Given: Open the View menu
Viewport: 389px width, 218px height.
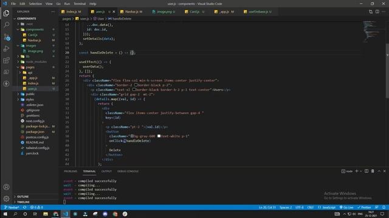Looking at the screenshot, I should point(49,4).
